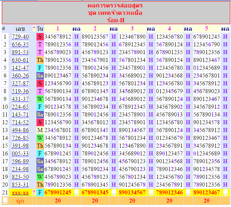Click the # column header
The height and width of the screenshot is (207, 231).
tap(4, 29)
